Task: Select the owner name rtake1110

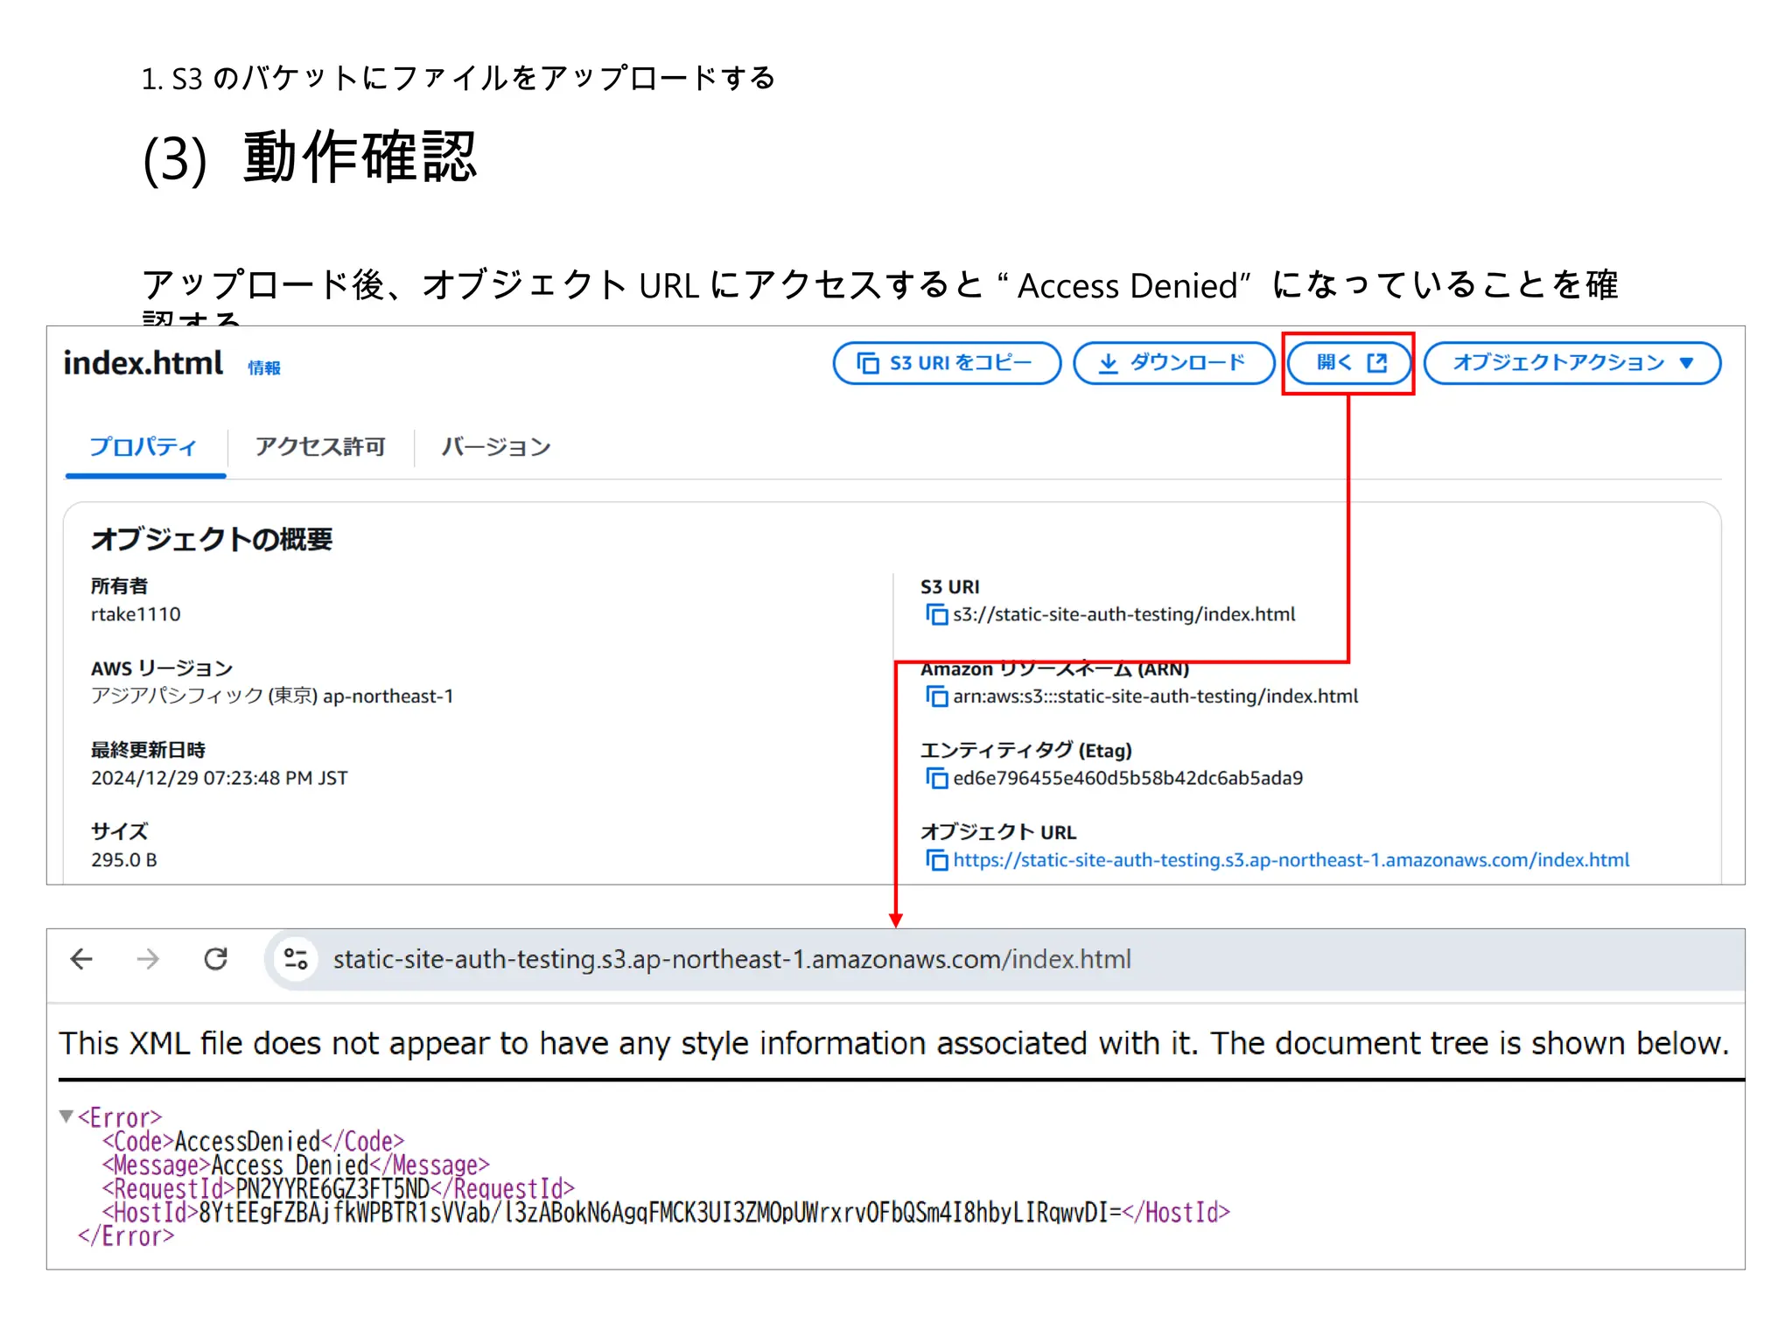Action: point(136,614)
